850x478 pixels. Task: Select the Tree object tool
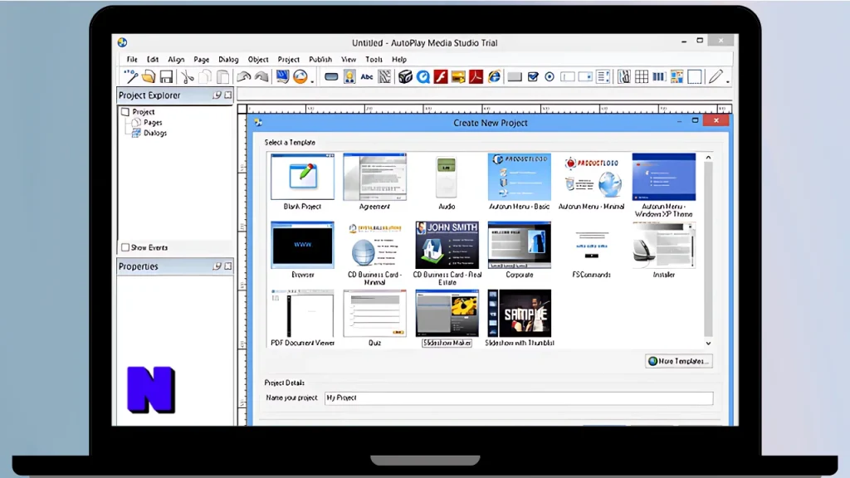click(x=624, y=76)
